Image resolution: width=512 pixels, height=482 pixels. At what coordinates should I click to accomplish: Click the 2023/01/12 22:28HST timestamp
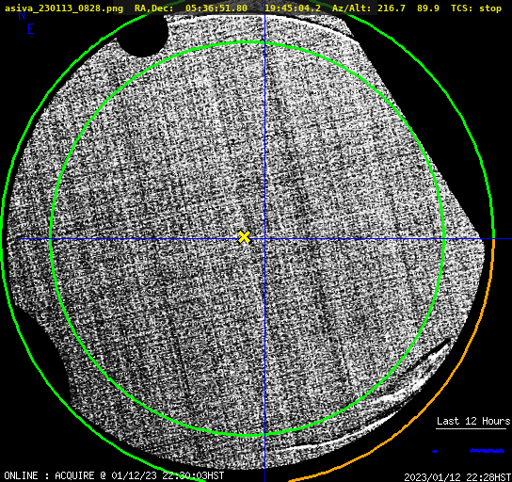457,477
